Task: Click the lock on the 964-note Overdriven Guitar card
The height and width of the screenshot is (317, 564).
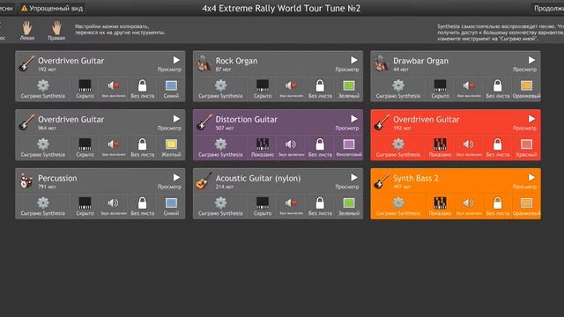Action: 143,144
